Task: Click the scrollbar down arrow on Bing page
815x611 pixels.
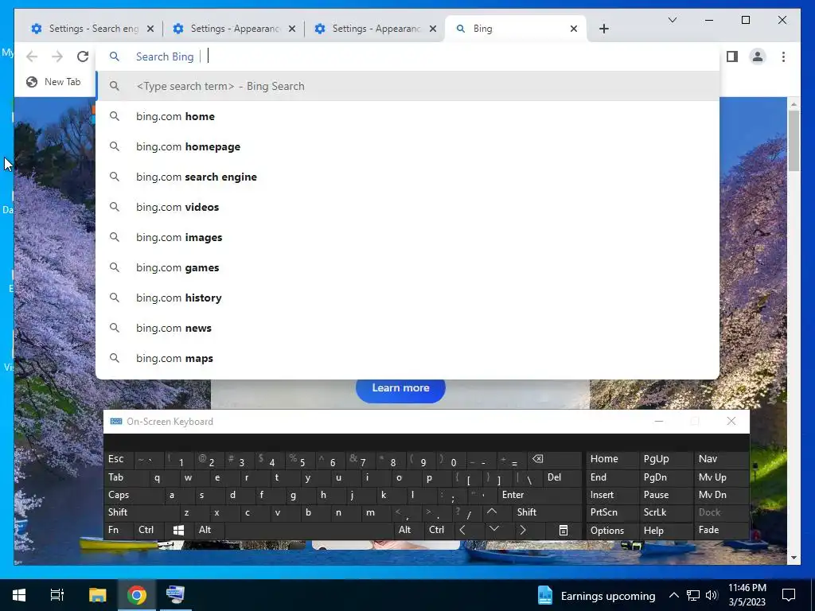Action: [794, 558]
